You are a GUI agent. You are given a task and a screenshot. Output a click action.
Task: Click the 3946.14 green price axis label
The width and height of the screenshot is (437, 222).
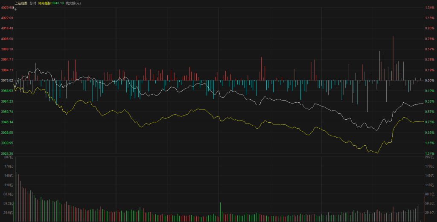[7, 122]
